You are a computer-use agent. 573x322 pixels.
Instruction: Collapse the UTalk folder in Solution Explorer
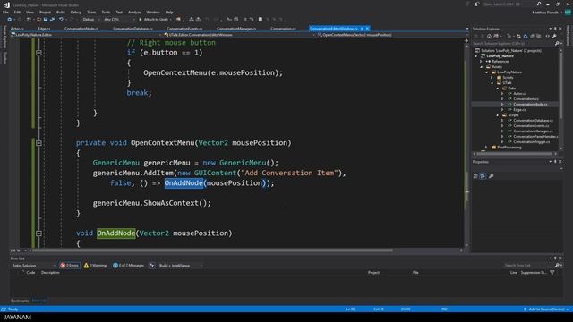tap(492, 83)
